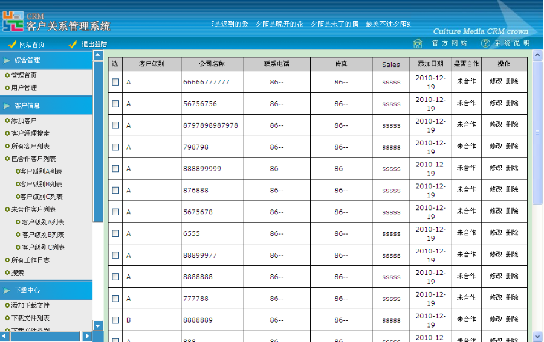
Task: Click the 添加日期 column header
Action: [430, 64]
